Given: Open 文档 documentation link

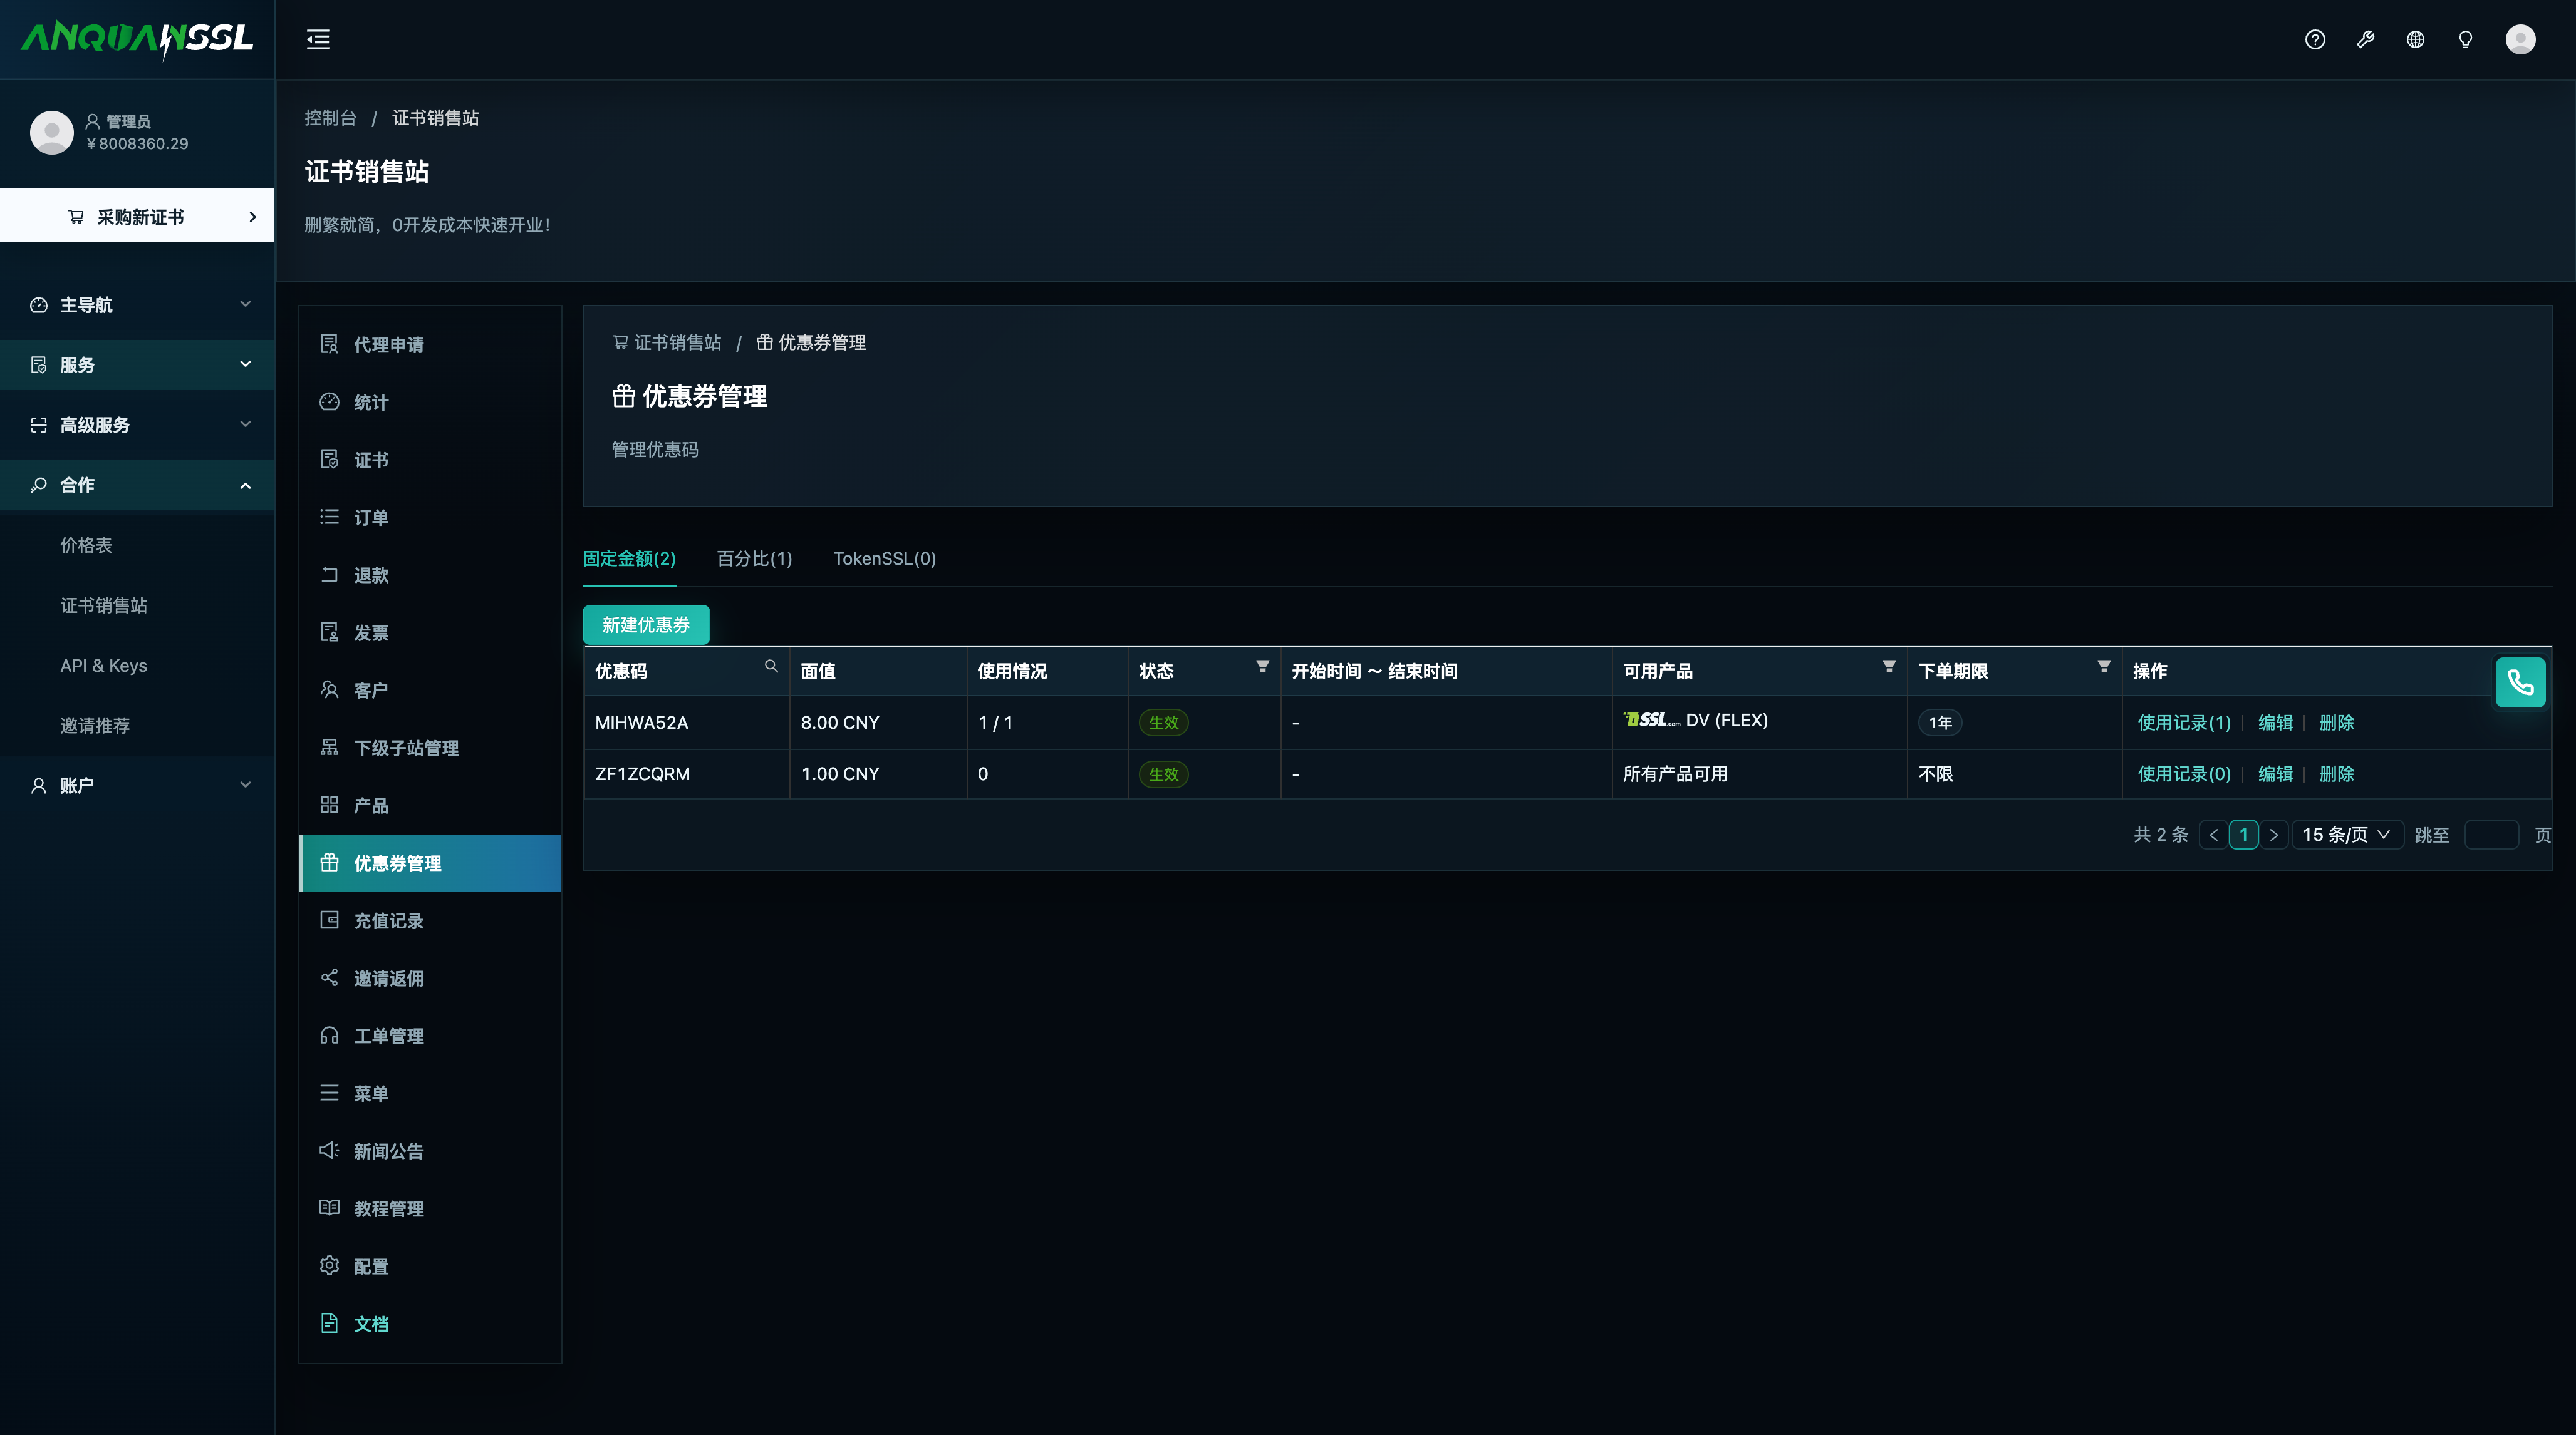Looking at the screenshot, I should tap(430, 1324).
